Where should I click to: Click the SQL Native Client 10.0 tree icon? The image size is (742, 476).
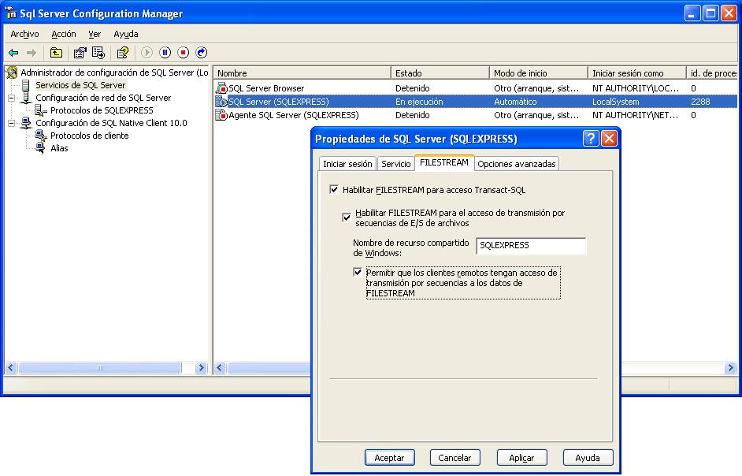[x=26, y=123]
